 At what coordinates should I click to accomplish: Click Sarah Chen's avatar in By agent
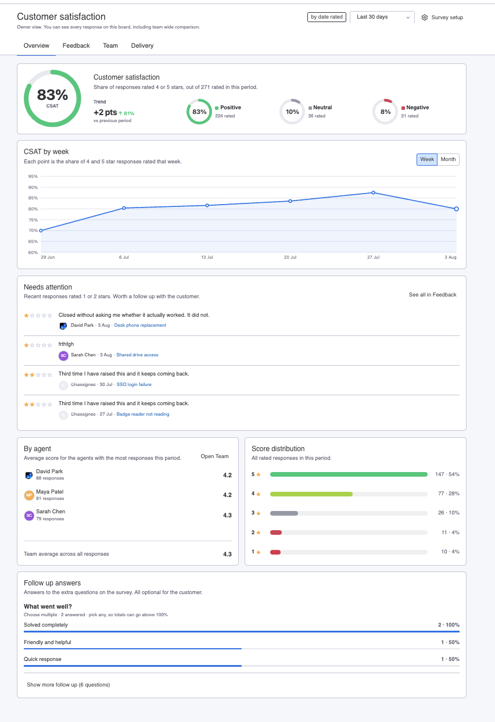[x=28, y=515]
